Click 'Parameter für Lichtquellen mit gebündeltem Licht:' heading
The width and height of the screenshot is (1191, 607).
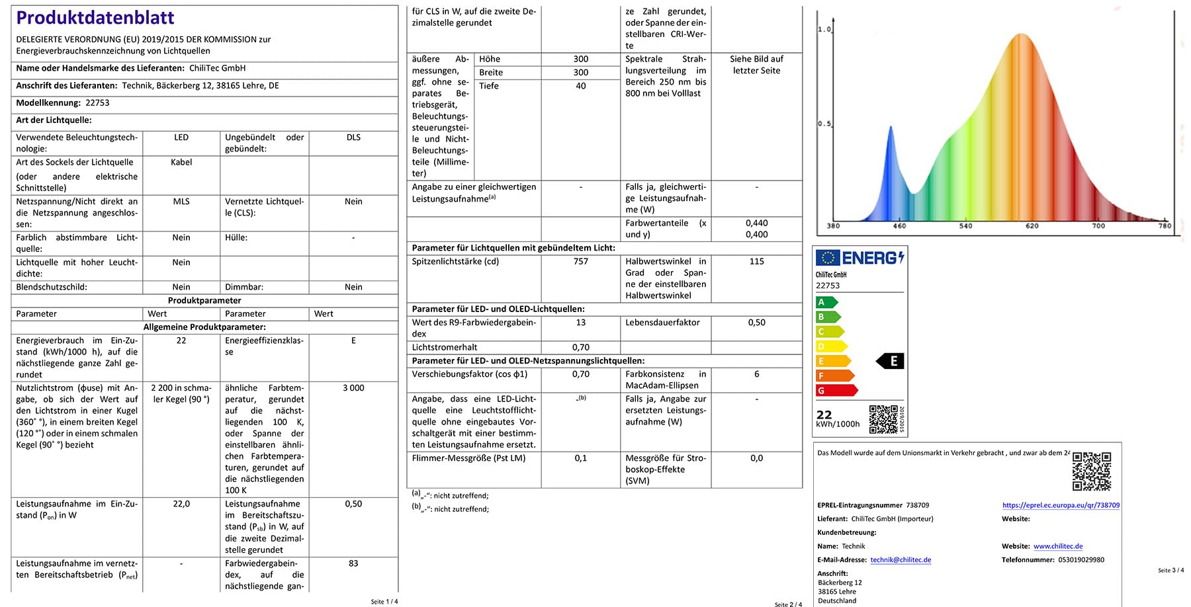(513, 248)
